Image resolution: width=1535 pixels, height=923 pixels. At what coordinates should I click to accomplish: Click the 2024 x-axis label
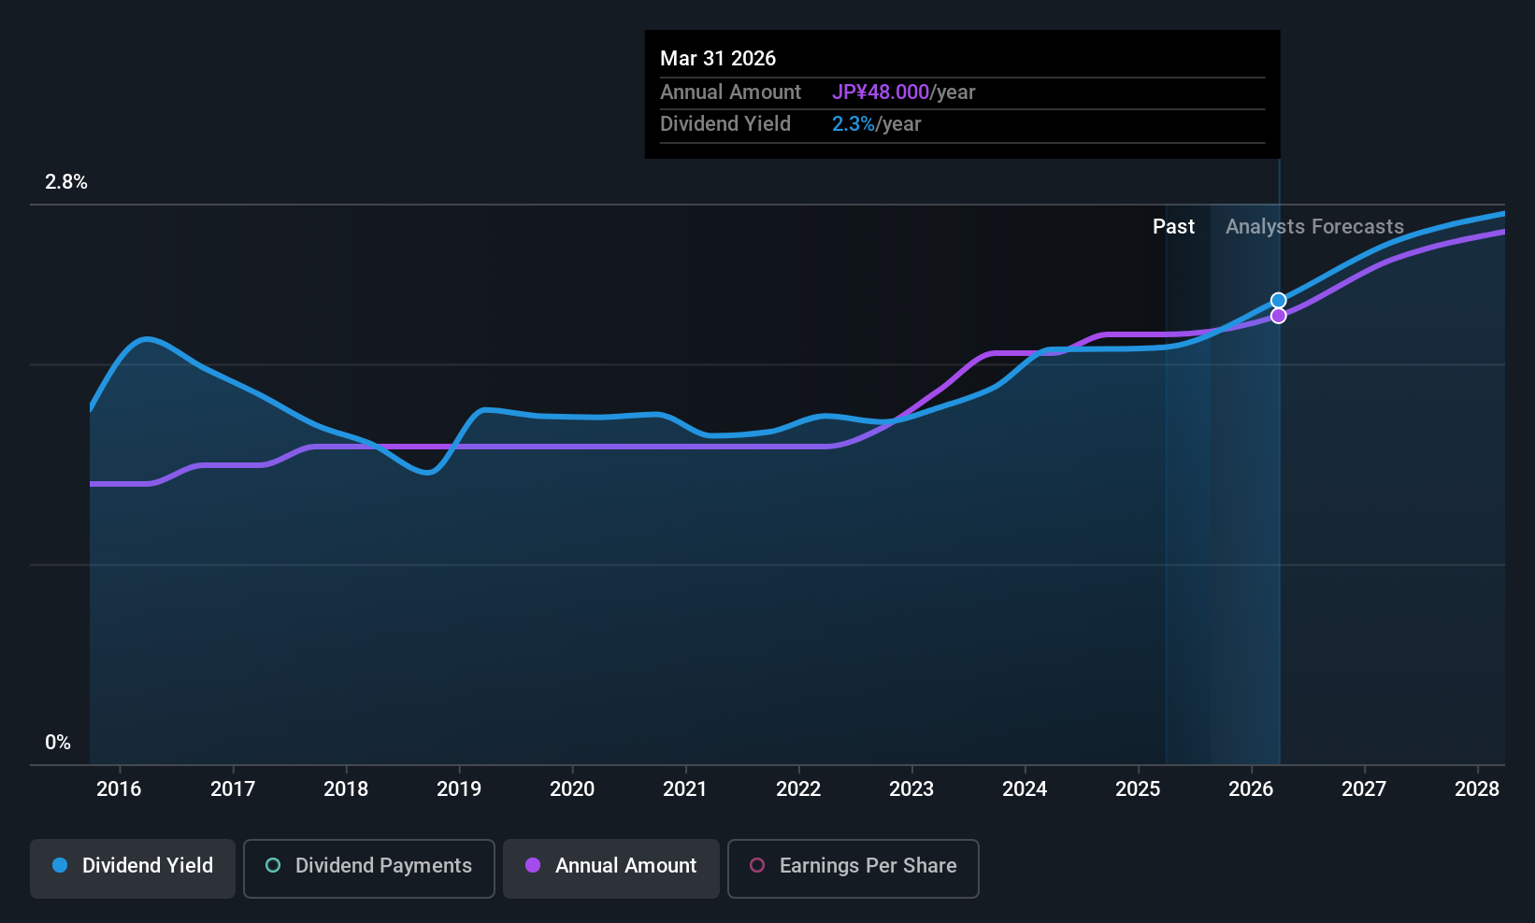[1025, 788]
